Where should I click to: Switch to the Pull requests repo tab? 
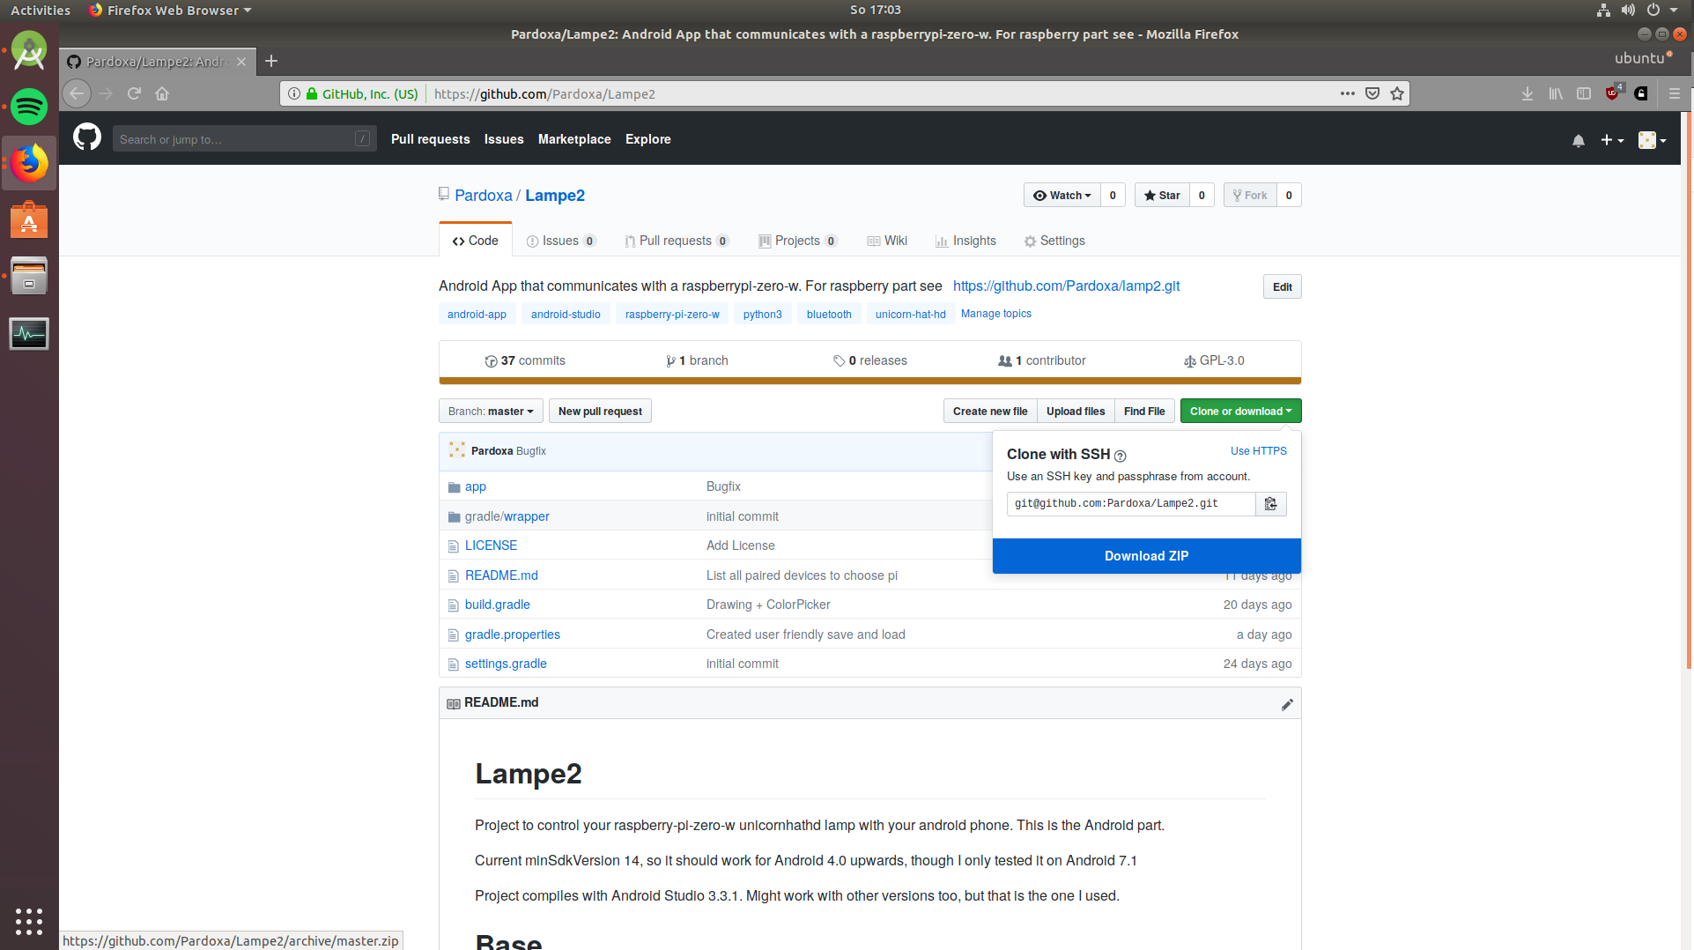pyautogui.click(x=677, y=241)
